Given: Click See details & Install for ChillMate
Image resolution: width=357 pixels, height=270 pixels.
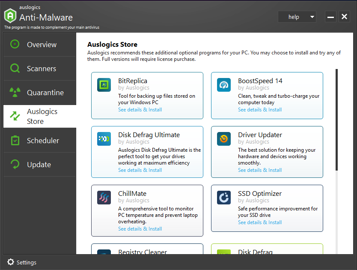Looking at the screenshot, I should [x=140, y=229].
